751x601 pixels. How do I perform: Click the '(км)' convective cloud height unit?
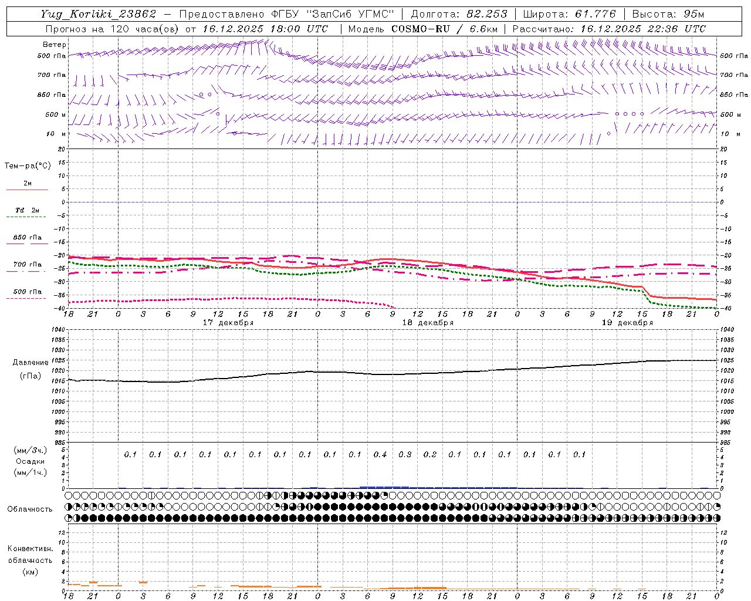[x=30, y=572]
